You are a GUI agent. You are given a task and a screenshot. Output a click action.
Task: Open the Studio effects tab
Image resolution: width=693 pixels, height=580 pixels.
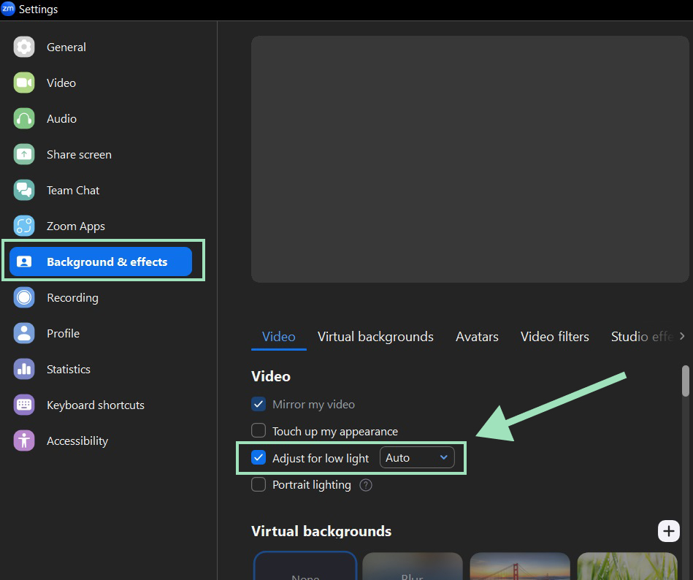tap(642, 337)
